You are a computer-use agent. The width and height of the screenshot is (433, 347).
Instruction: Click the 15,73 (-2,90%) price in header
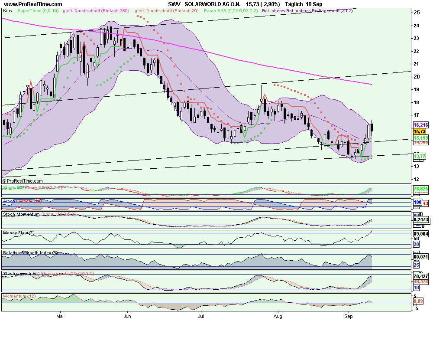pos(263,4)
